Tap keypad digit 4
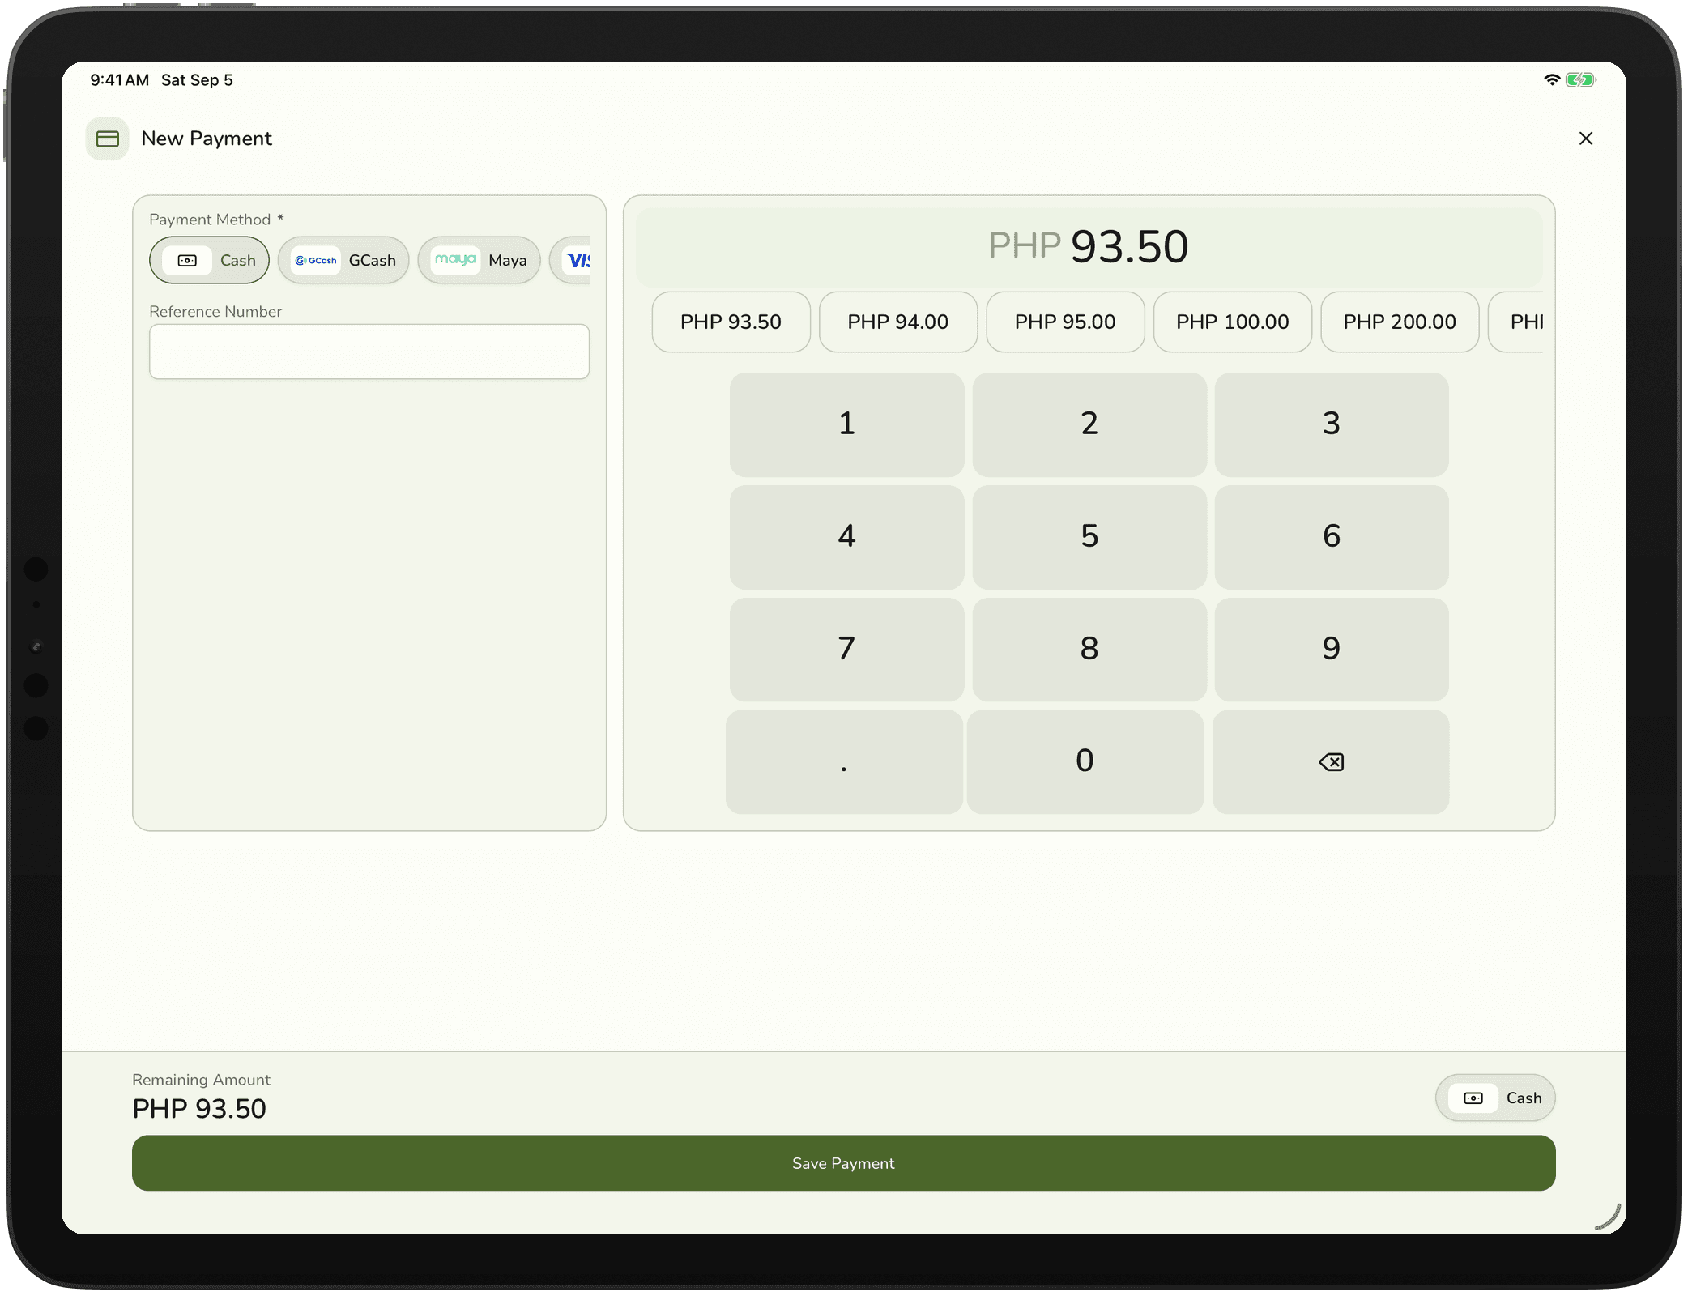The width and height of the screenshot is (1688, 1296). point(846,537)
